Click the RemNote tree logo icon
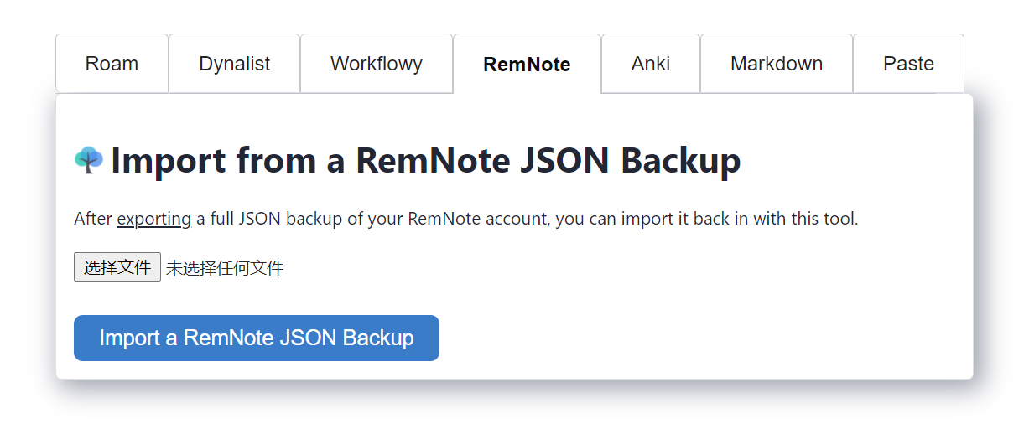This screenshot has width=1024, height=434. [x=89, y=160]
